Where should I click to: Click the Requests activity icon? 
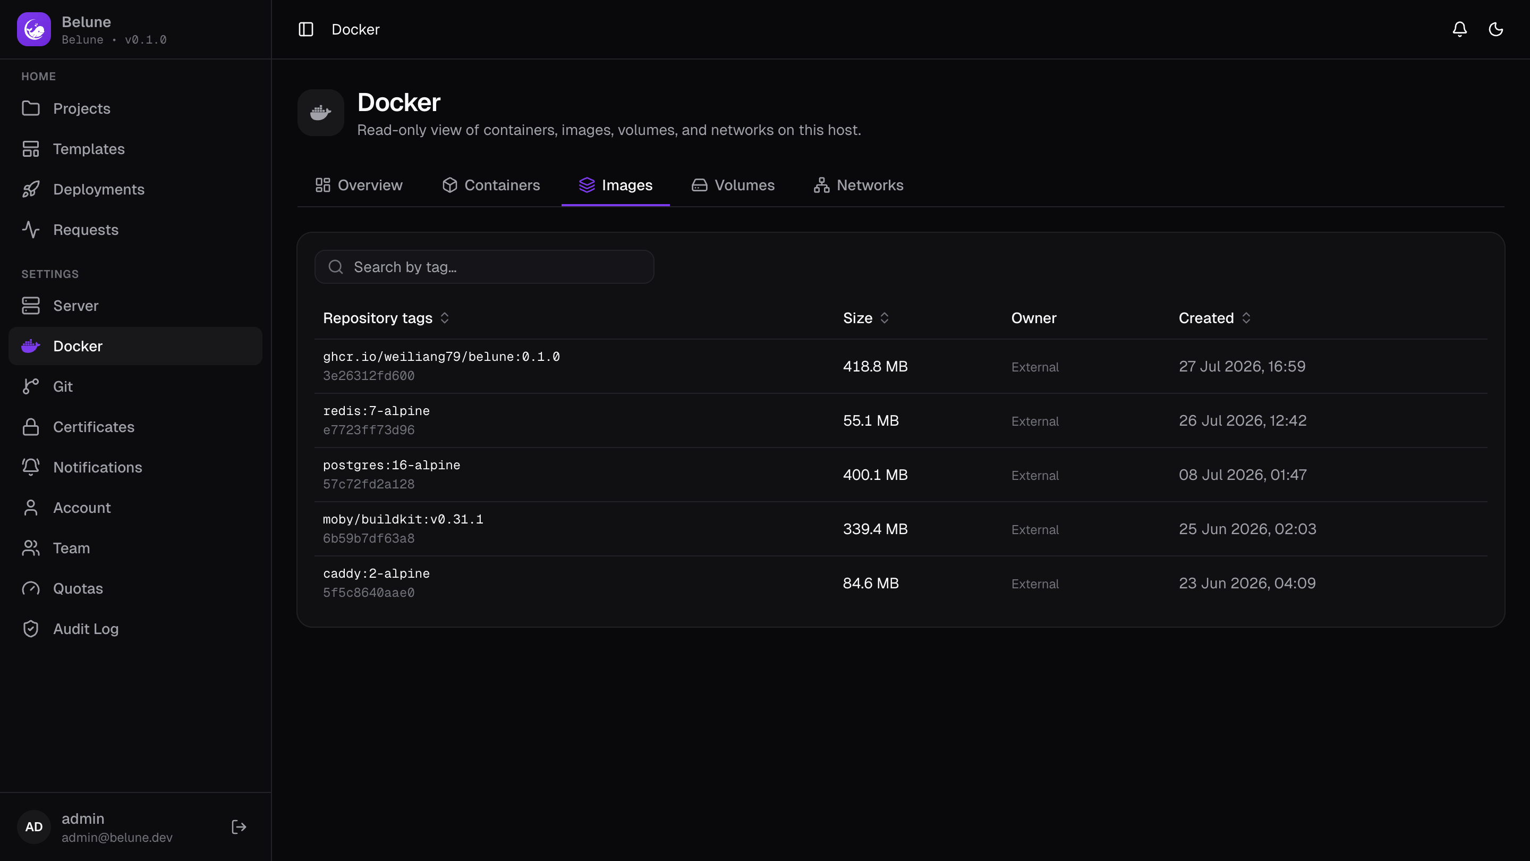(x=31, y=230)
